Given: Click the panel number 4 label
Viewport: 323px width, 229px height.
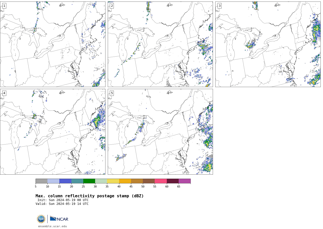Looking at the screenshot, I should point(4,93).
